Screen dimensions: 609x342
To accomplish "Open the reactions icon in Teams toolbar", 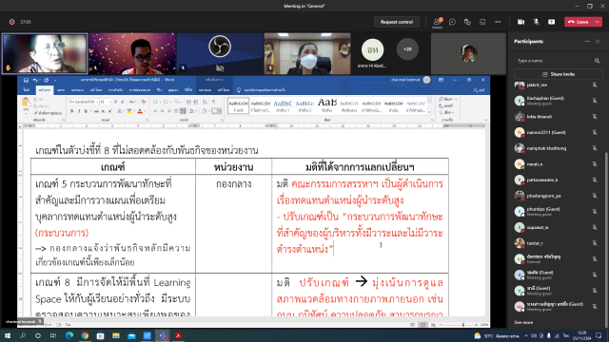I will coord(467,22).
